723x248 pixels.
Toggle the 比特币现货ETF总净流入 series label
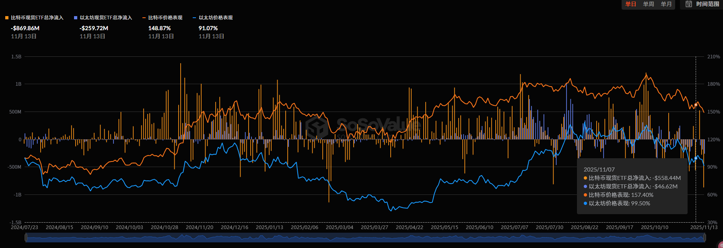tap(37, 18)
